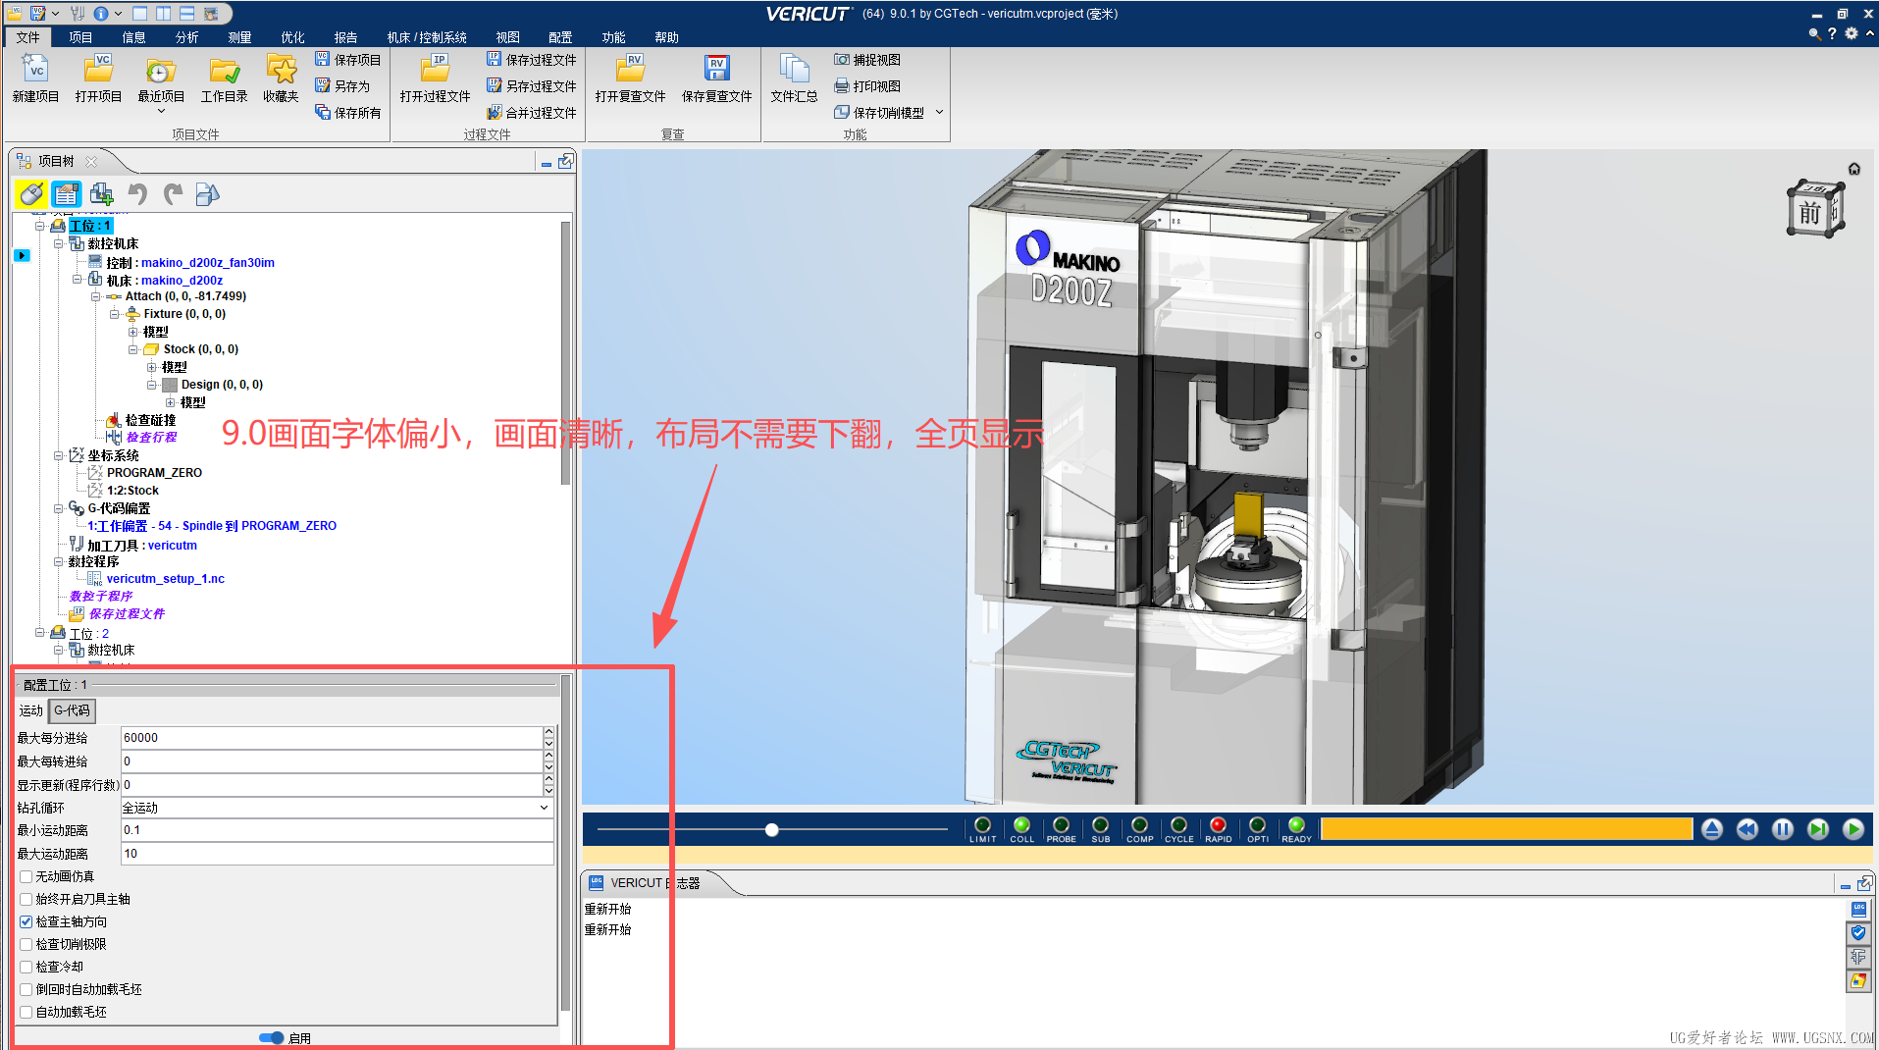1879x1050 pixels.
Task: Click the home view icon above the view cube
Action: tap(1854, 169)
